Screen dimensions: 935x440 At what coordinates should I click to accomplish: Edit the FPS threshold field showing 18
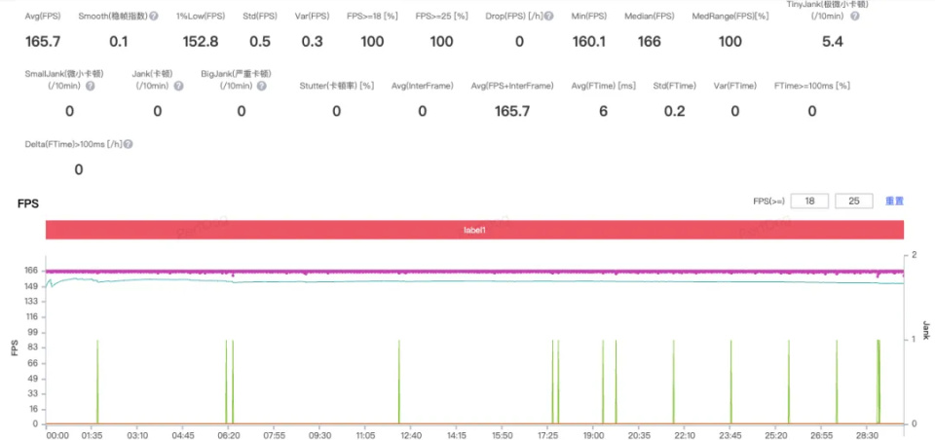809,201
